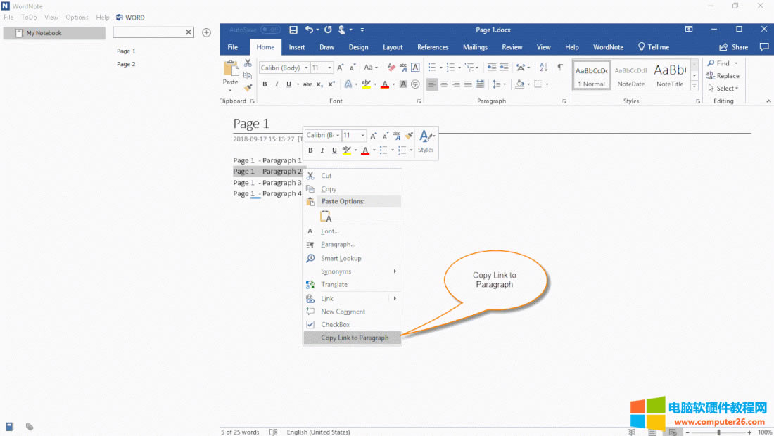Open the Calibri (Body) font name dropdown
Screen dimensions: 774x436
tap(306, 68)
